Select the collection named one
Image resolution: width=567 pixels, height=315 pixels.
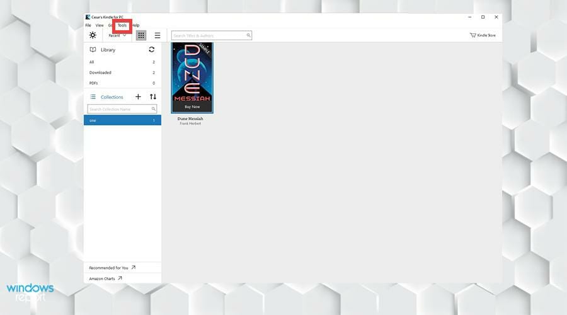coord(122,120)
